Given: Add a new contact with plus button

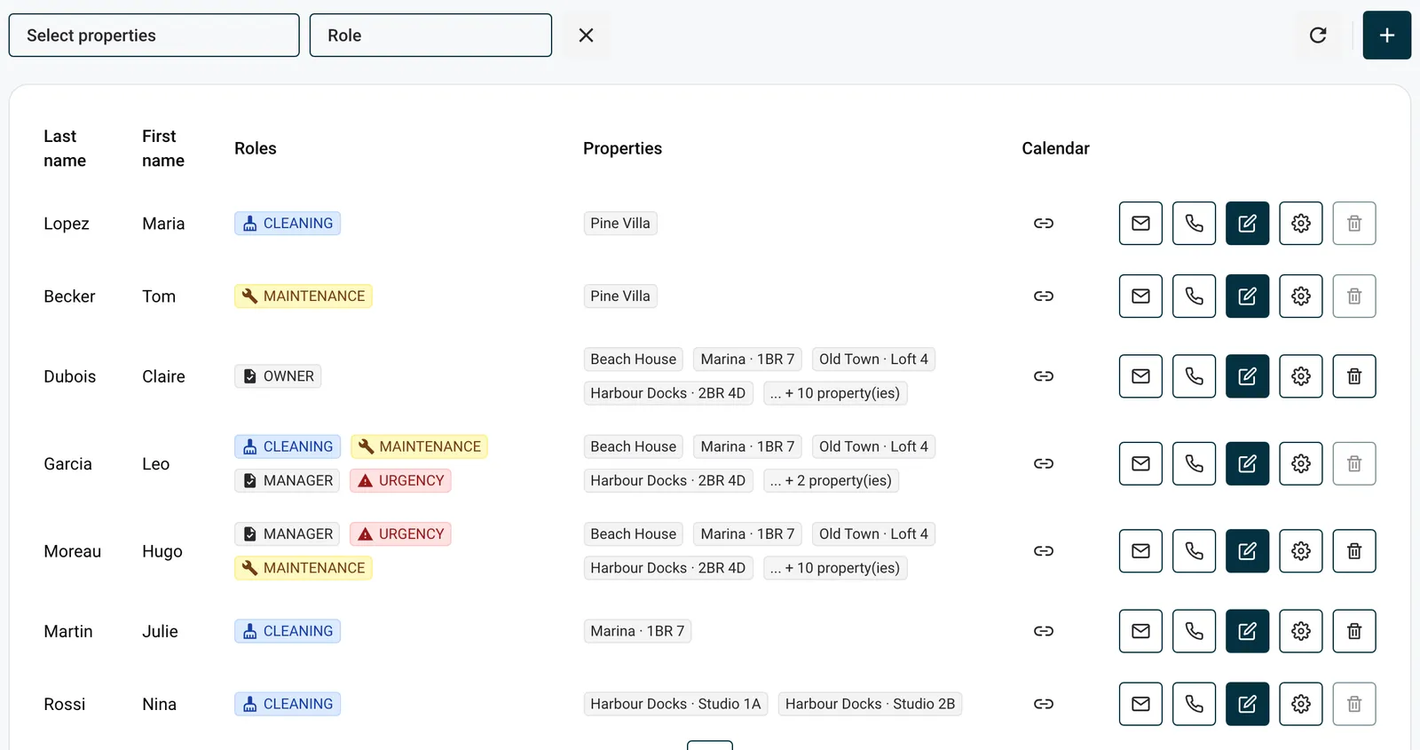Looking at the screenshot, I should [1386, 36].
